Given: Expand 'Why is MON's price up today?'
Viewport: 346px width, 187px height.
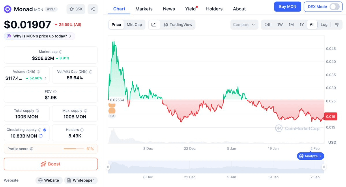Looking at the screenshot, I should (40, 36).
